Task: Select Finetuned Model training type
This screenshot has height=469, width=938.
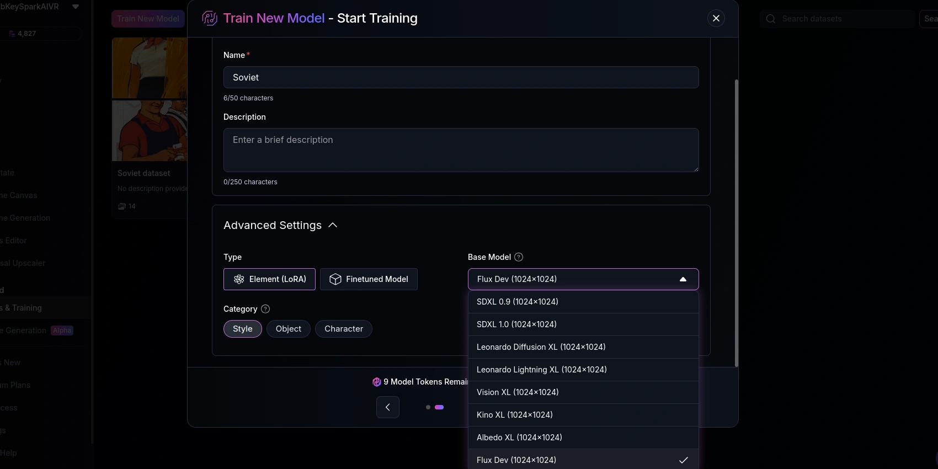Action: [369, 279]
